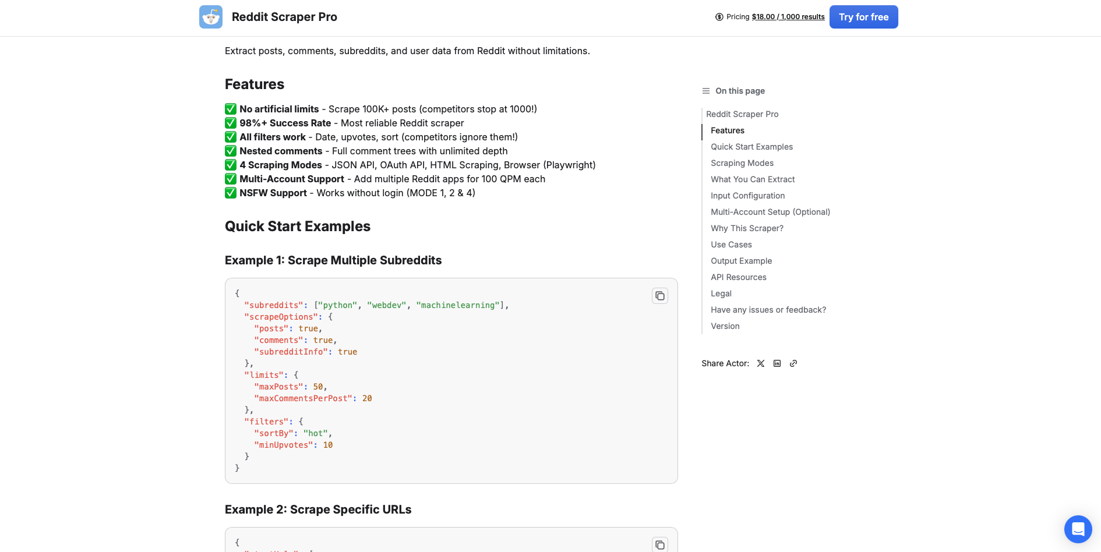The image size is (1101, 552).
Task: Jump to the Scraping Modes section
Action: [x=742, y=163]
